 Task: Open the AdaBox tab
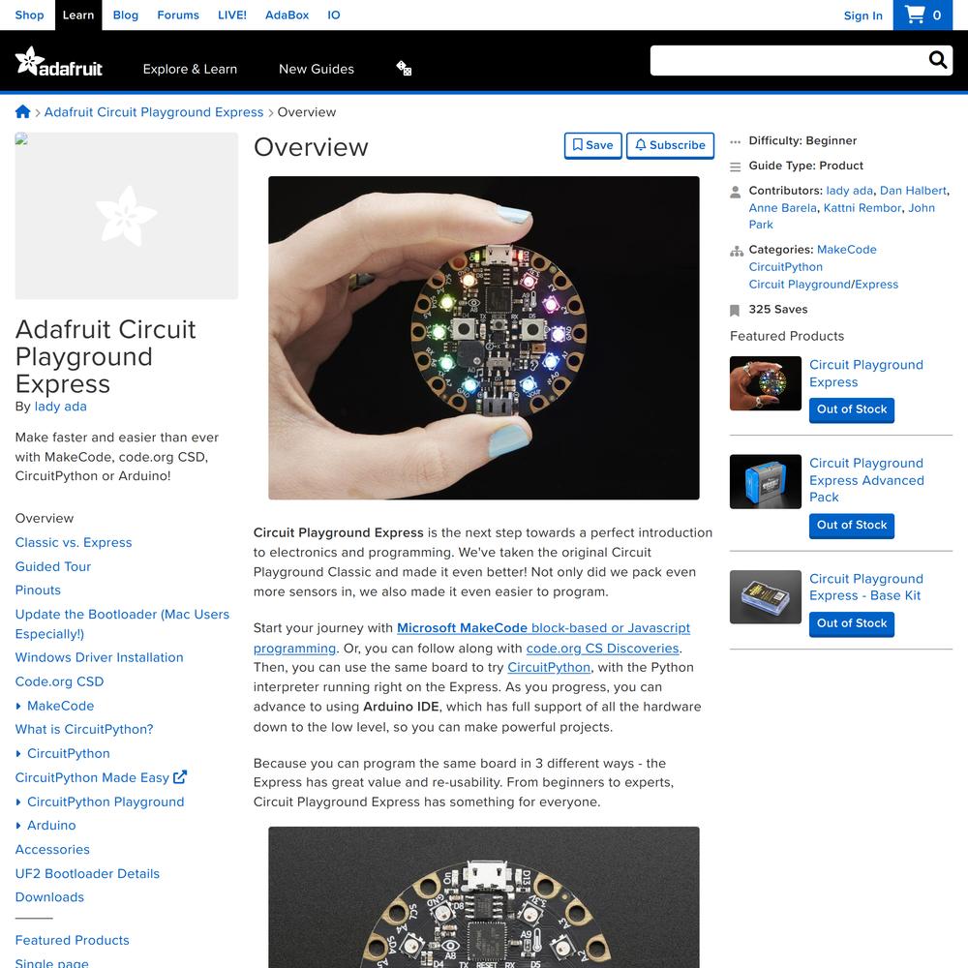point(287,15)
